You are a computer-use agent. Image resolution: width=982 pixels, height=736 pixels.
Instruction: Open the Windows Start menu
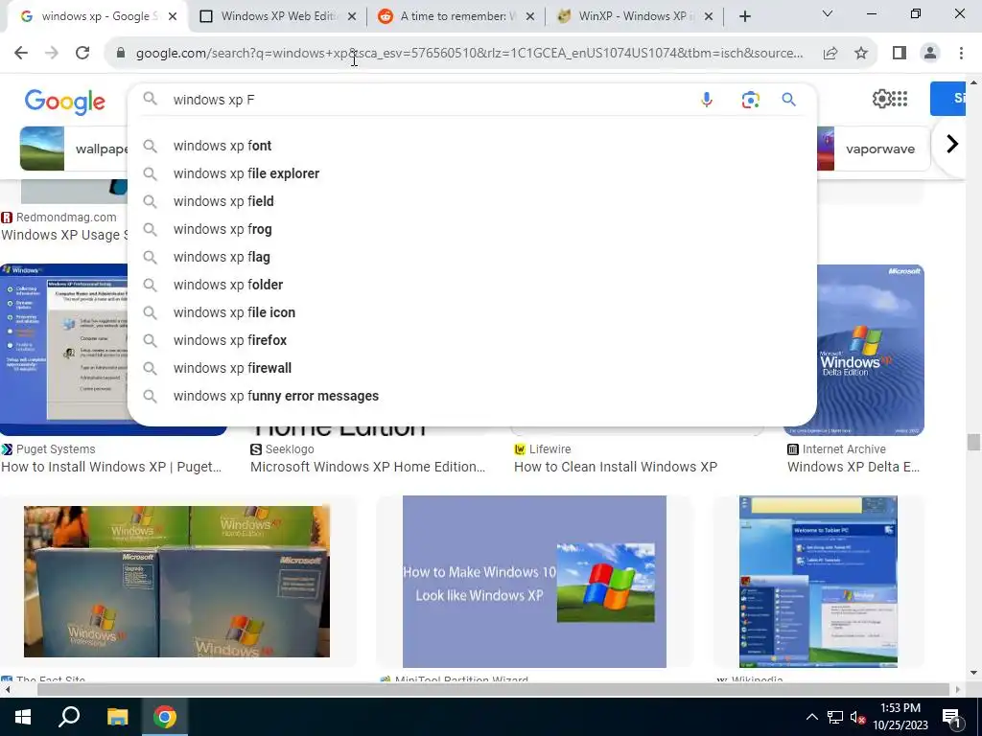pyautogui.click(x=23, y=717)
